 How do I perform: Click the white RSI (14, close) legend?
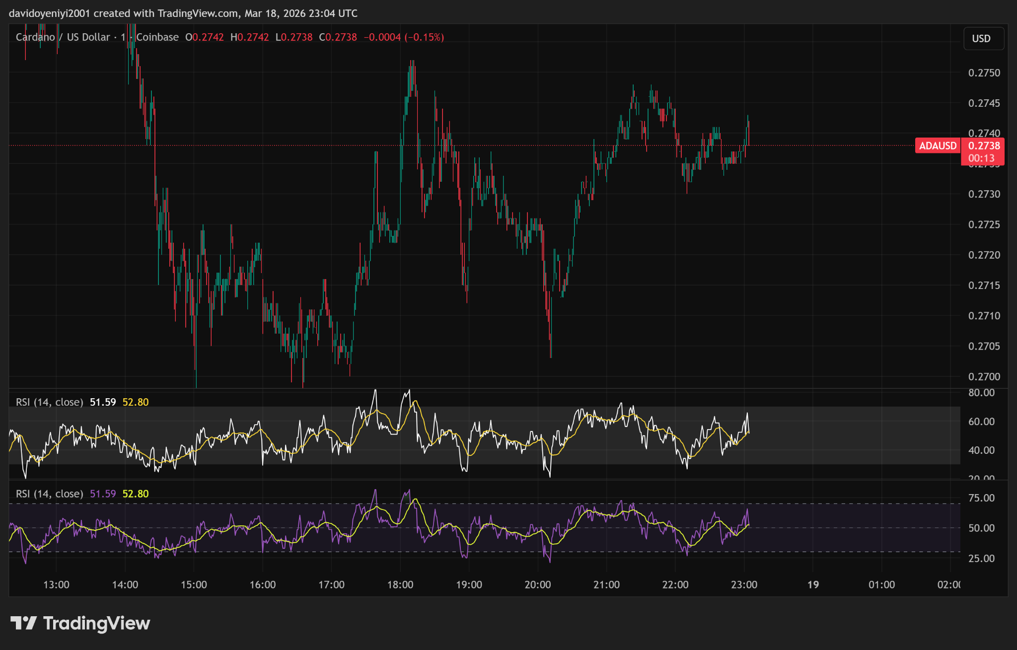(x=49, y=402)
